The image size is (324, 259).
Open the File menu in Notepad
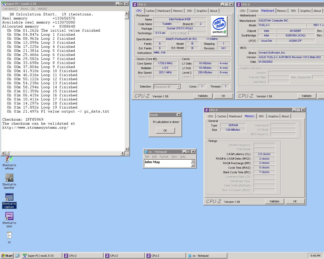click(147, 157)
